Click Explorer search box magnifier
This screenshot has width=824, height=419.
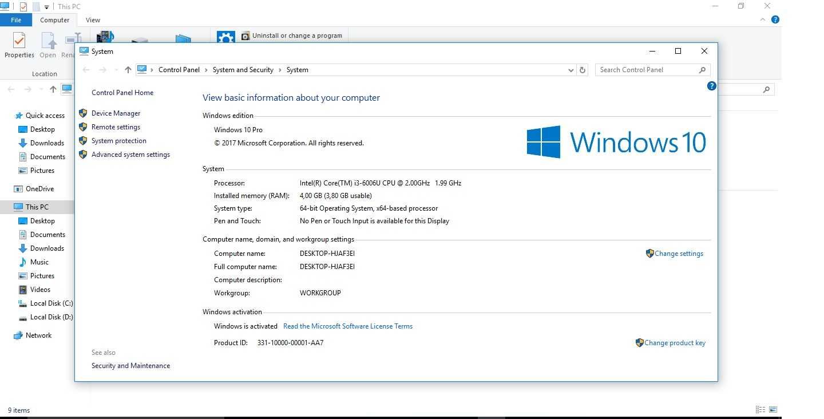[x=766, y=89]
